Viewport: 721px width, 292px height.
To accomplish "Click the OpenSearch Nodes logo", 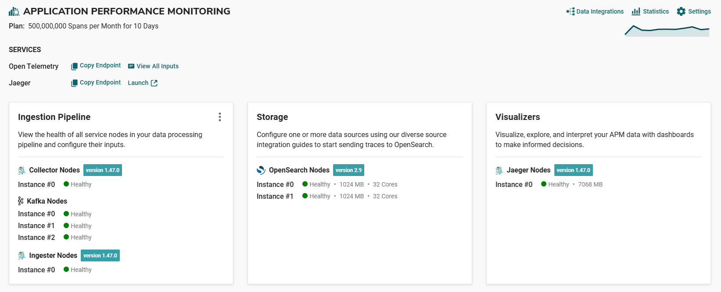I will 261,170.
